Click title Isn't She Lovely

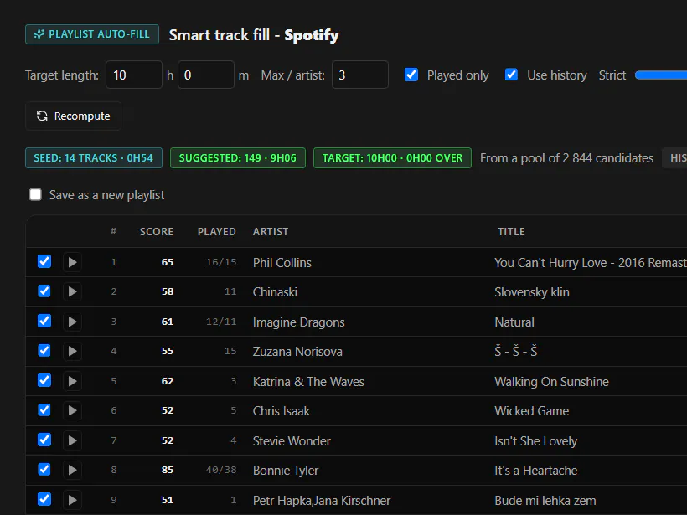[x=536, y=441]
